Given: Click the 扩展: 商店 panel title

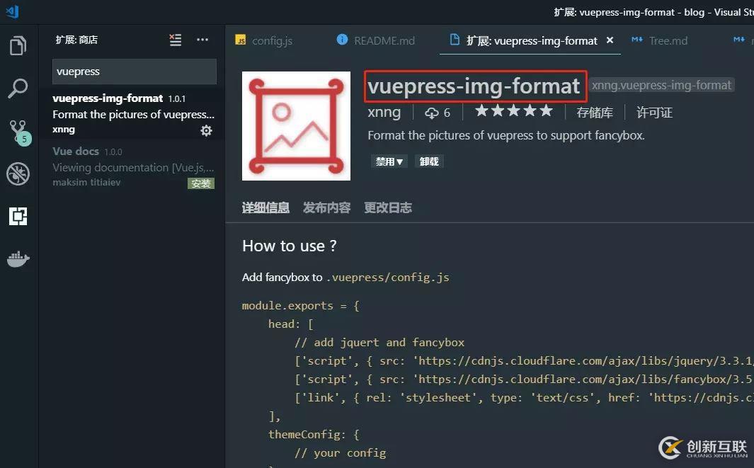Looking at the screenshot, I should click(76, 40).
